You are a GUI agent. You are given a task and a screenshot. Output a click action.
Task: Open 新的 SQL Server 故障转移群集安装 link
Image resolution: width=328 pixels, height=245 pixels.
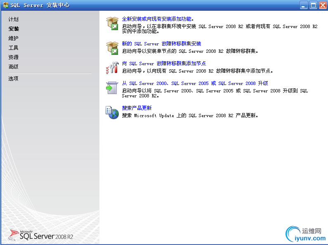[x=161, y=43]
